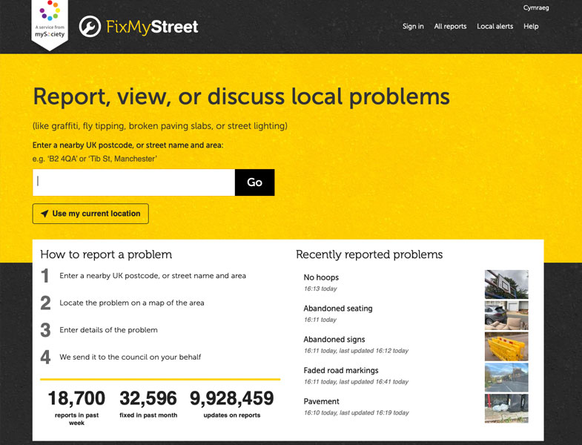The image size is (582, 445).
Task: Open the Faded road markings report
Action: 340,370
